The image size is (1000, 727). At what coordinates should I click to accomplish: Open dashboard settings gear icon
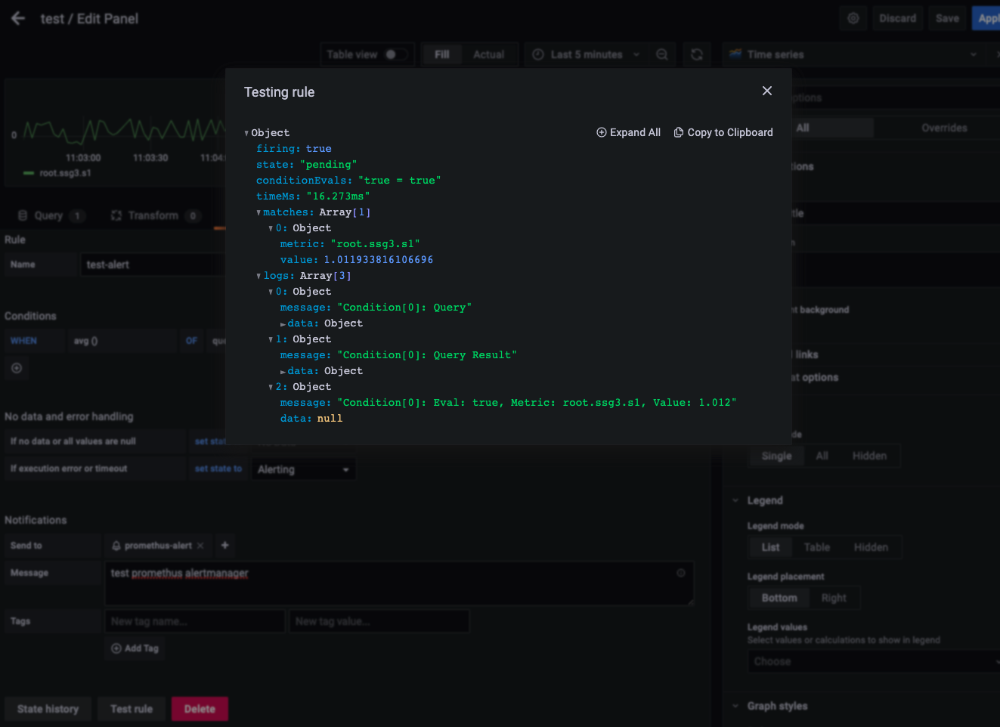pyautogui.click(x=853, y=18)
